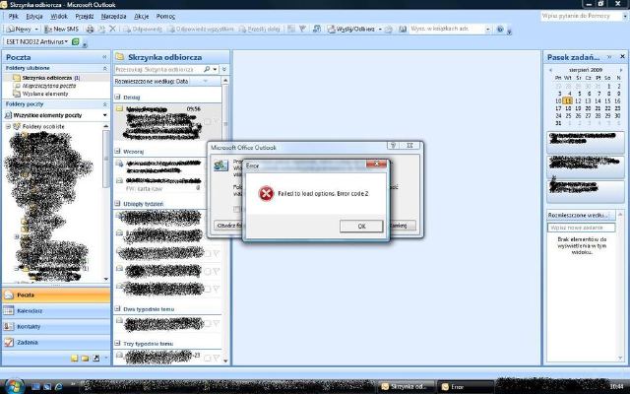Open the Widok menu

(59, 17)
